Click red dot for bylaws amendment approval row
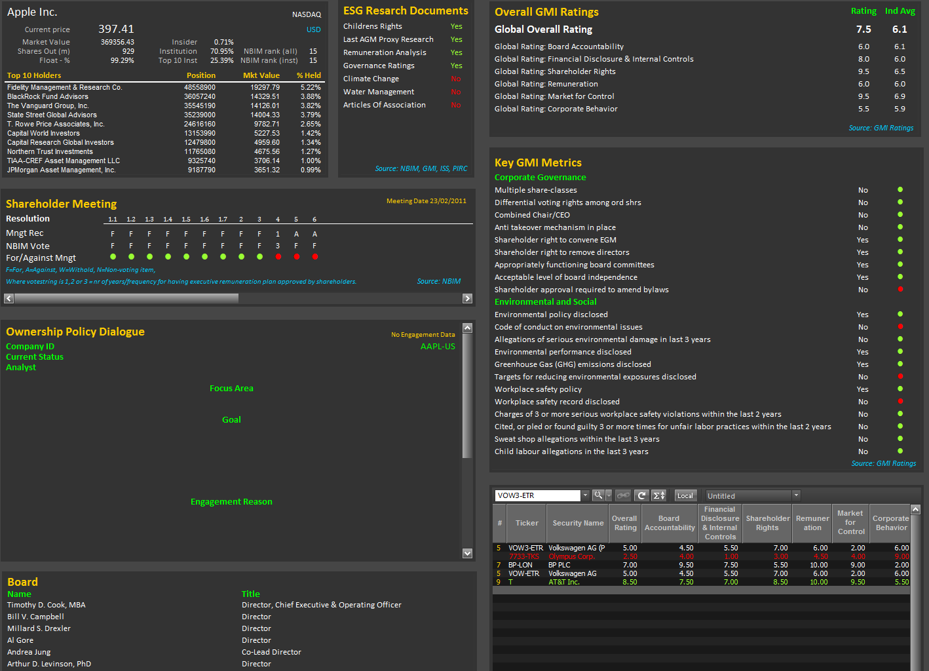Image resolution: width=929 pixels, height=671 pixels. click(900, 289)
